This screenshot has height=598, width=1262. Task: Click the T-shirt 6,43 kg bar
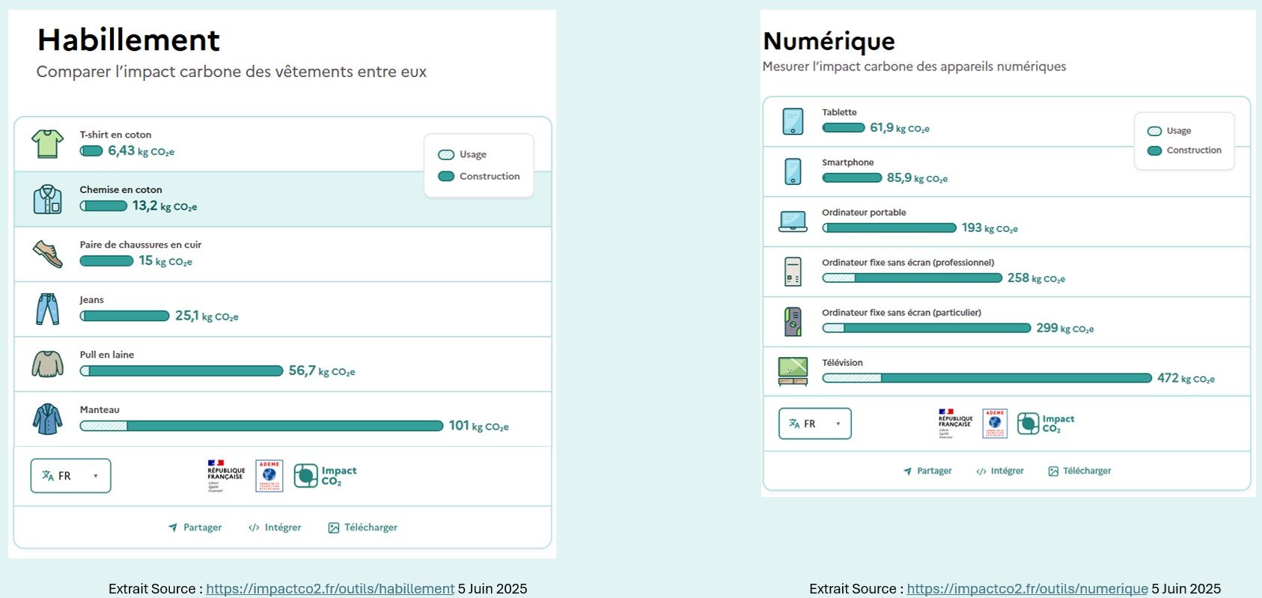coord(91,151)
